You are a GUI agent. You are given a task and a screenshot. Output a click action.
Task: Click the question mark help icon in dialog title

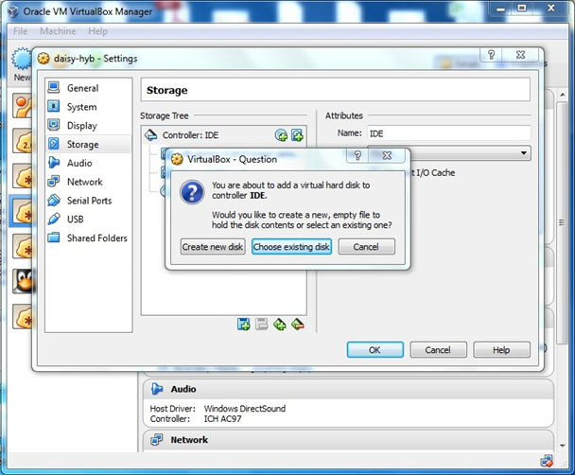[358, 155]
